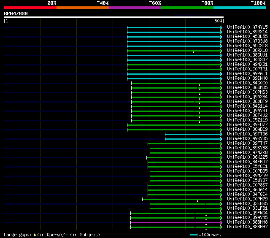Click the UniRef100_Q9AV91 label
Viewport: 270px width, 238px height.
coord(247,111)
